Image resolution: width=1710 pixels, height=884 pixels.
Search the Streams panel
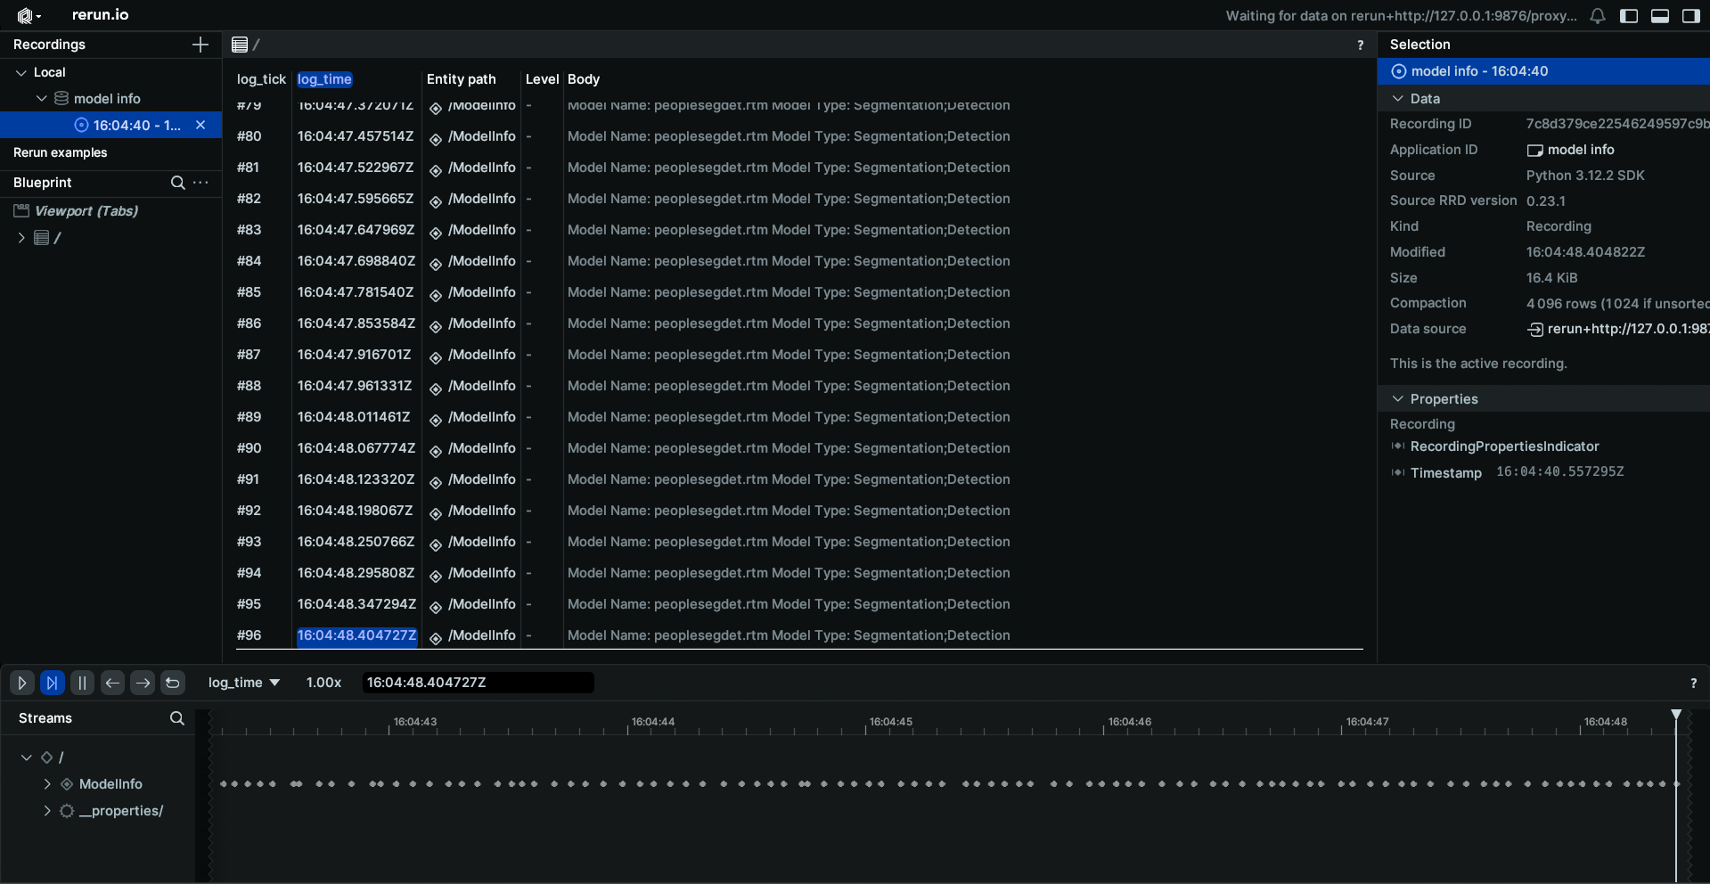177,718
